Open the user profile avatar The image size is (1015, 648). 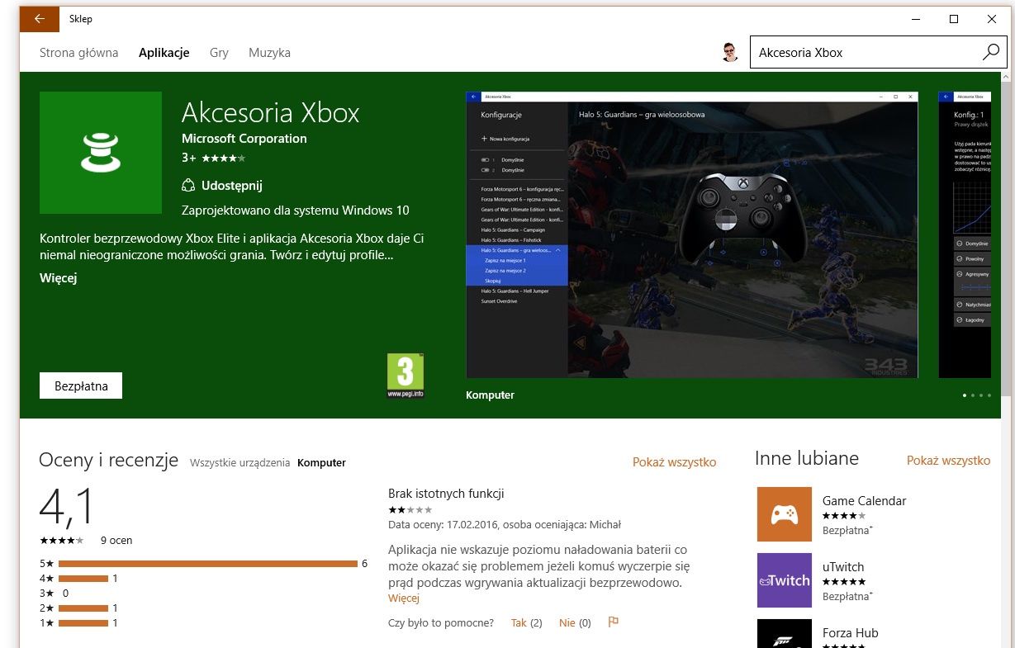(x=729, y=52)
